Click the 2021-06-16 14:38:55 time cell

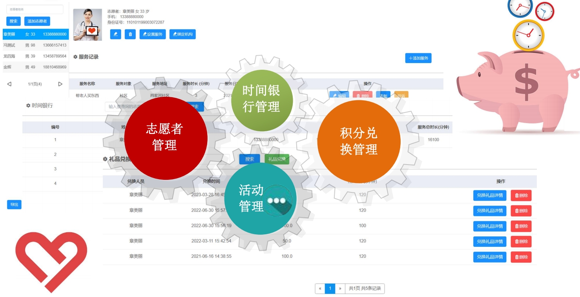coord(211,257)
